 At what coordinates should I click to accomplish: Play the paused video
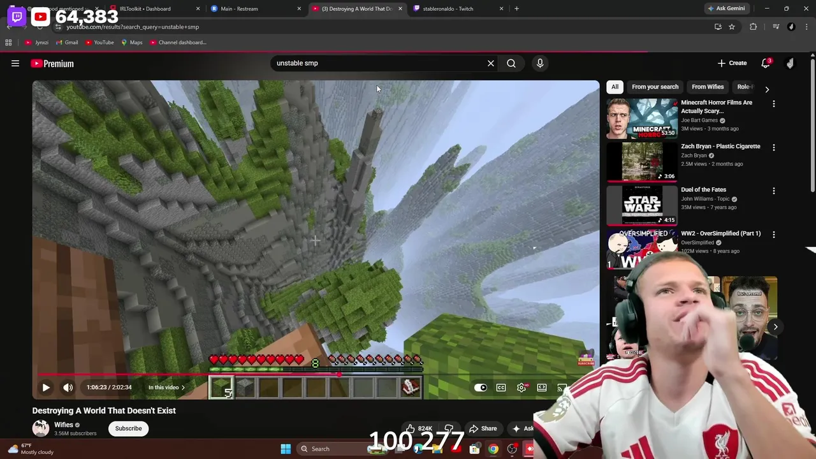[x=46, y=387]
